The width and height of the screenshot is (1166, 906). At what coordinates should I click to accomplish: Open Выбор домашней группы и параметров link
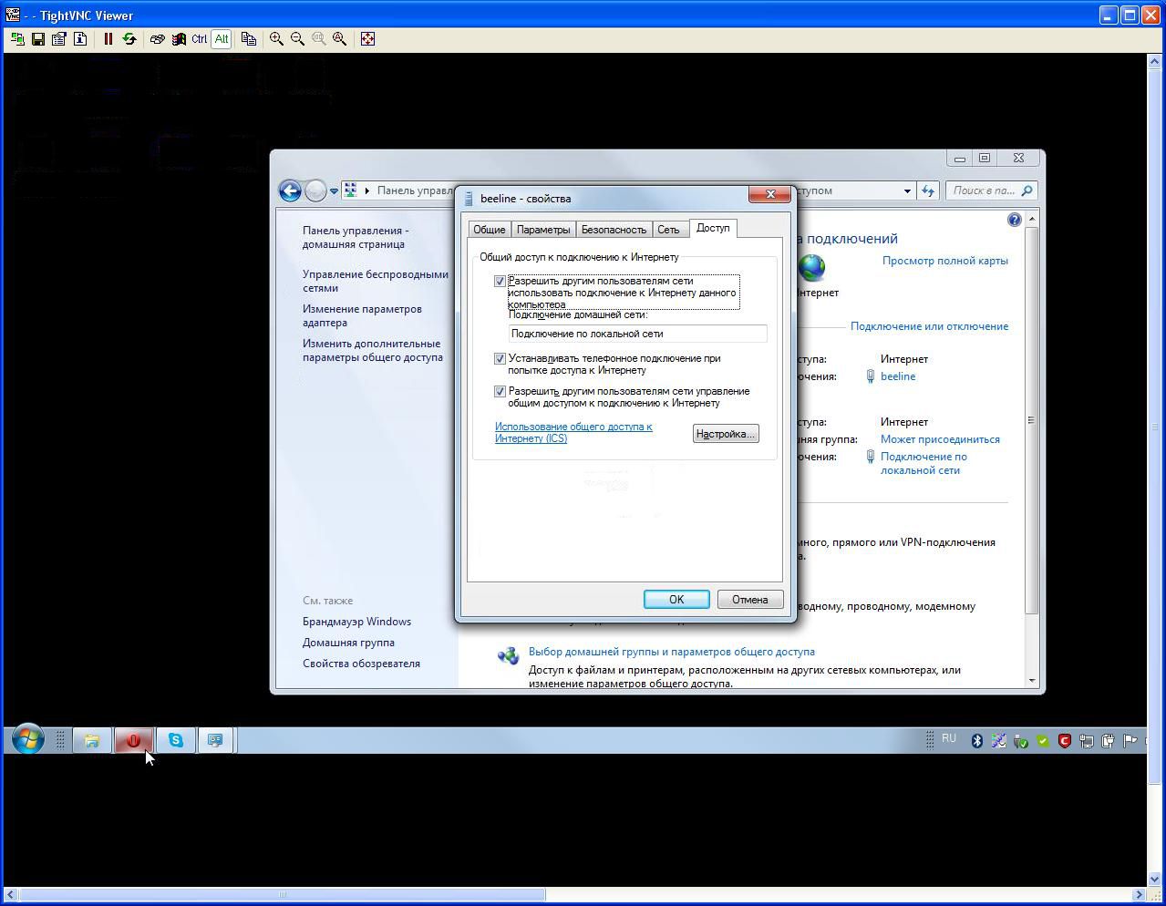click(672, 652)
